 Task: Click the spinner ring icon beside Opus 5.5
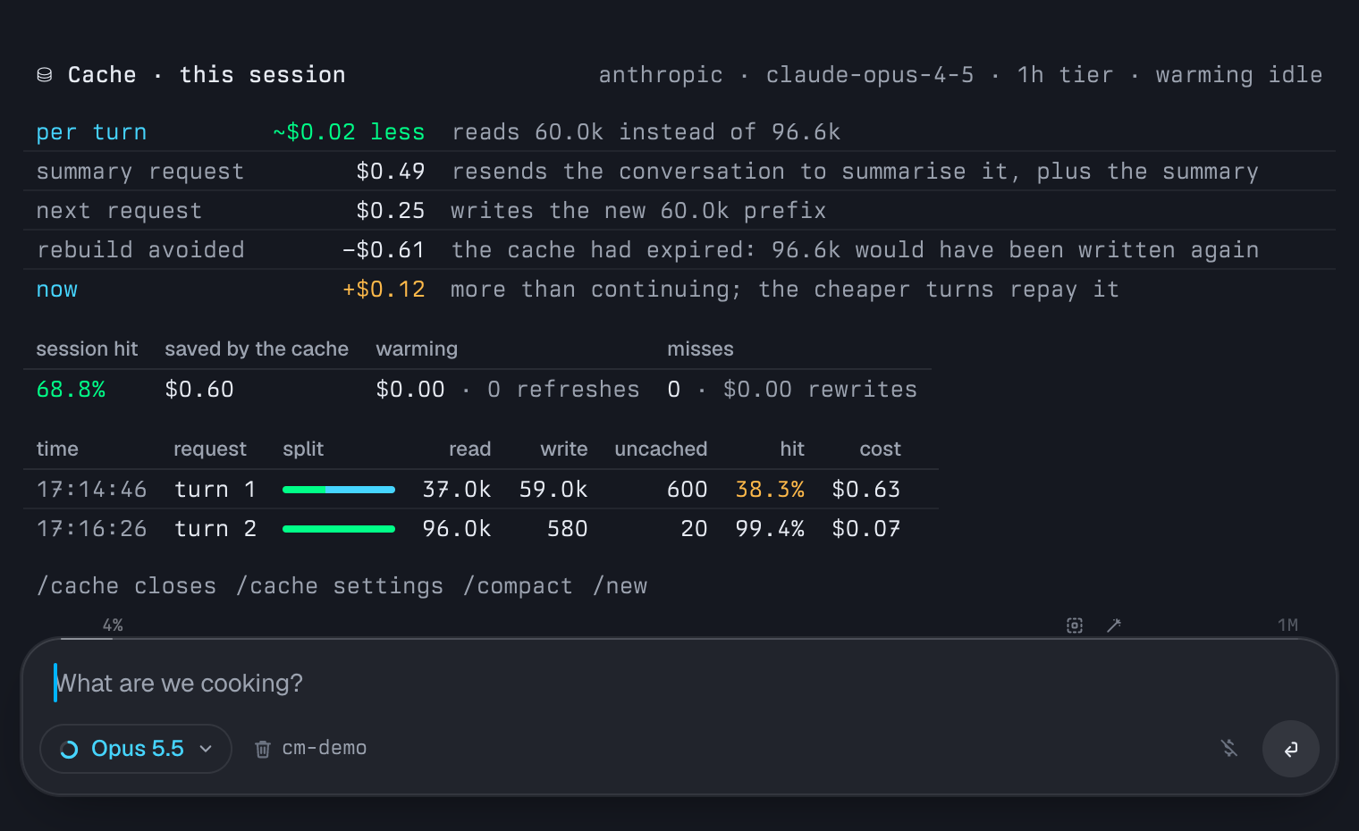pyautogui.click(x=69, y=750)
